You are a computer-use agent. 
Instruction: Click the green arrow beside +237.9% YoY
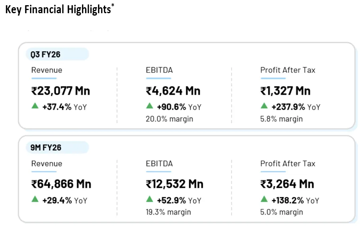pos(264,106)
